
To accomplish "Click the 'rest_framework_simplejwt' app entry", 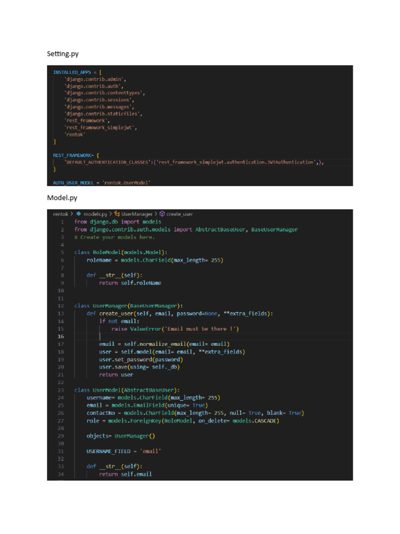I will point(99,128).
